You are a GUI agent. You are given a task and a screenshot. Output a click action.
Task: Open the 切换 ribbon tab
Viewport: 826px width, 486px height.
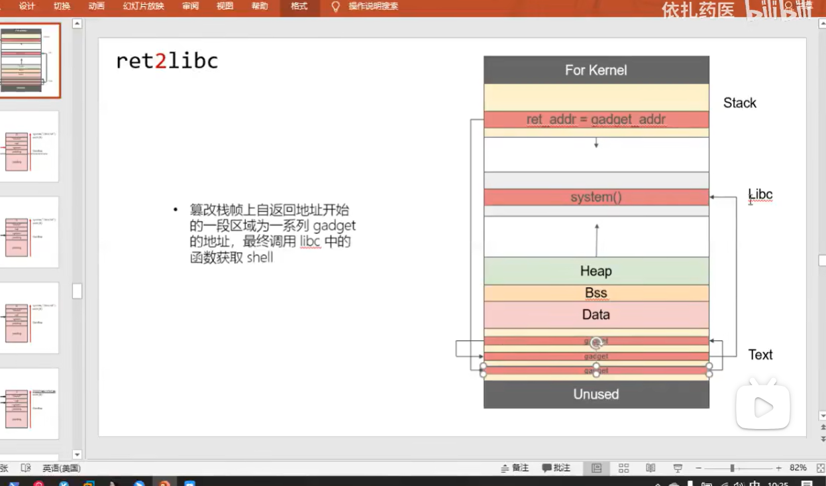pyautogui.click(x=62, y=6)
